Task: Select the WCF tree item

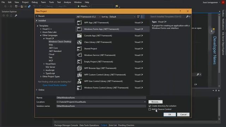Action: (51, 61)
